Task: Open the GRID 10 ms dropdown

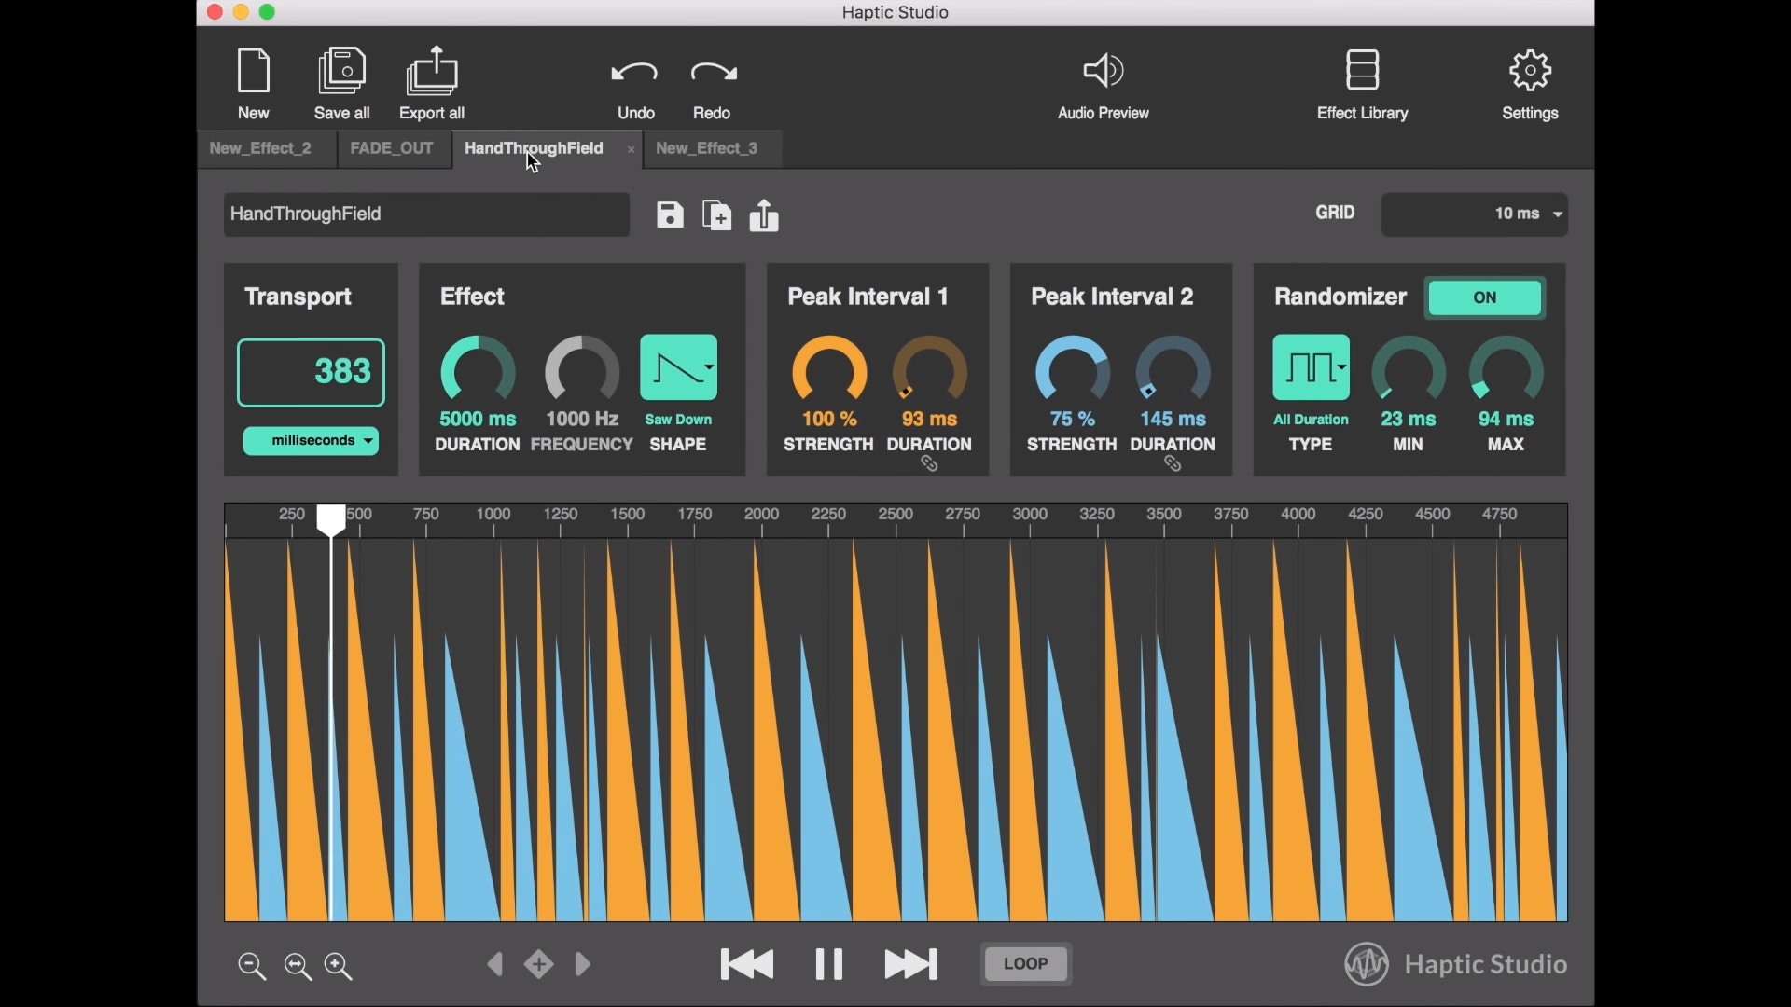Action: click(x=1474, y=214)
